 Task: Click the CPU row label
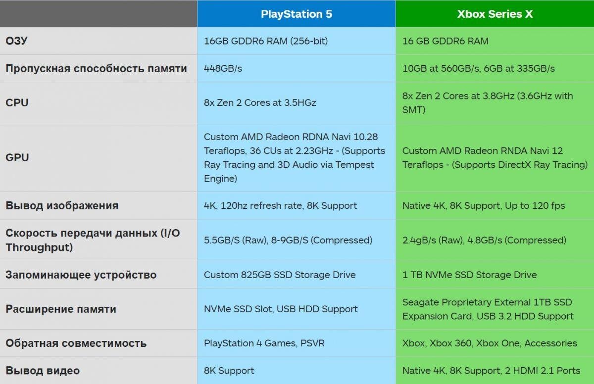(17, 102)
